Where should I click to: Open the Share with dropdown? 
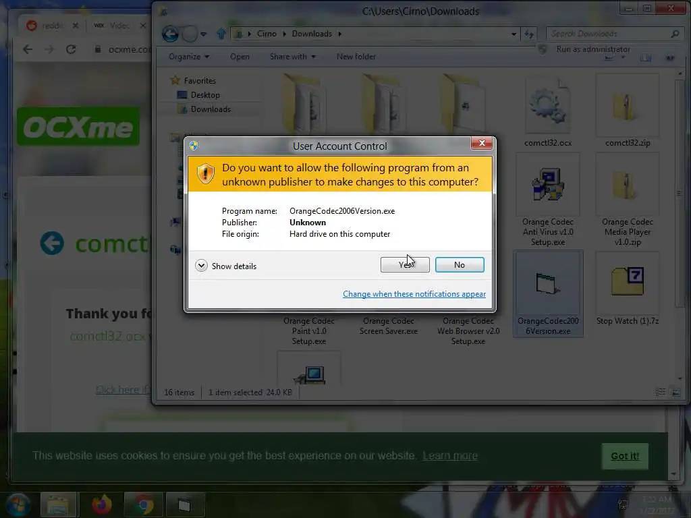click(x=292, y=57)
